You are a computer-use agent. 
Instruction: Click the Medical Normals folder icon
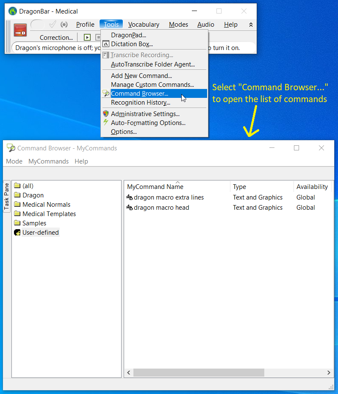click(x=17, y=204)
